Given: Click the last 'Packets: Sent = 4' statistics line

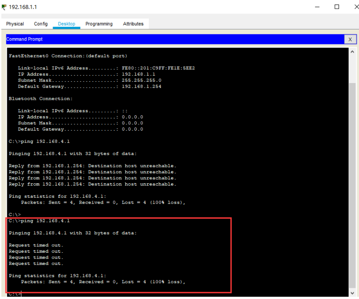Looking at the screenshot, I should 103,282.
